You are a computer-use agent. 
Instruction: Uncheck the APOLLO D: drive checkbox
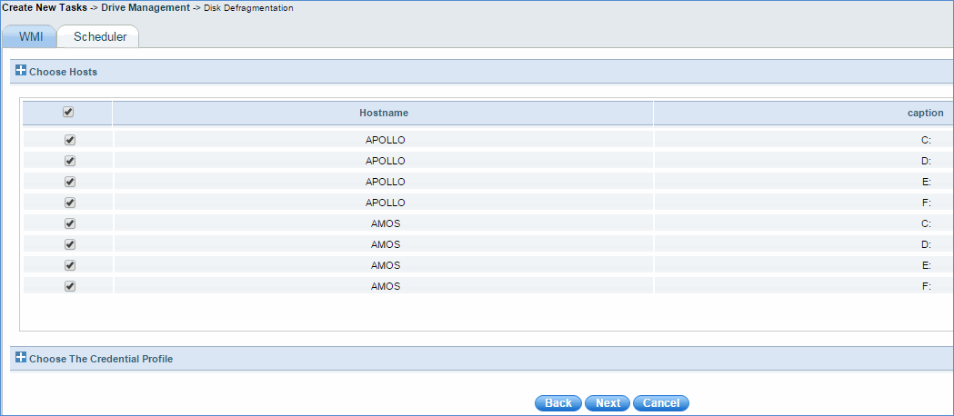(x=70, y=162)
